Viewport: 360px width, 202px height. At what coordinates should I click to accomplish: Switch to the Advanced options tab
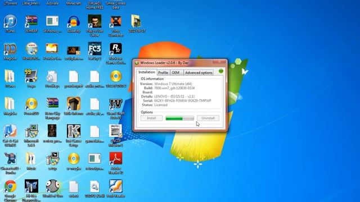tap(199, 72)
